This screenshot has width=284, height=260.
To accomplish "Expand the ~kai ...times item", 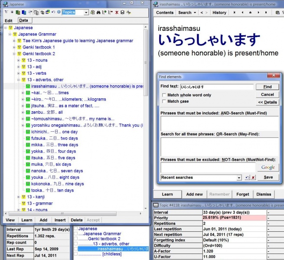I will coord(23,93).
